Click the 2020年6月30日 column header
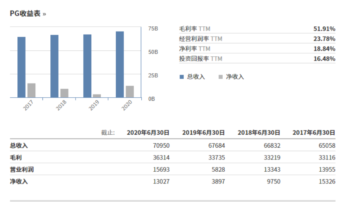Viewport: 340px width, 202px height. (148, 133)
